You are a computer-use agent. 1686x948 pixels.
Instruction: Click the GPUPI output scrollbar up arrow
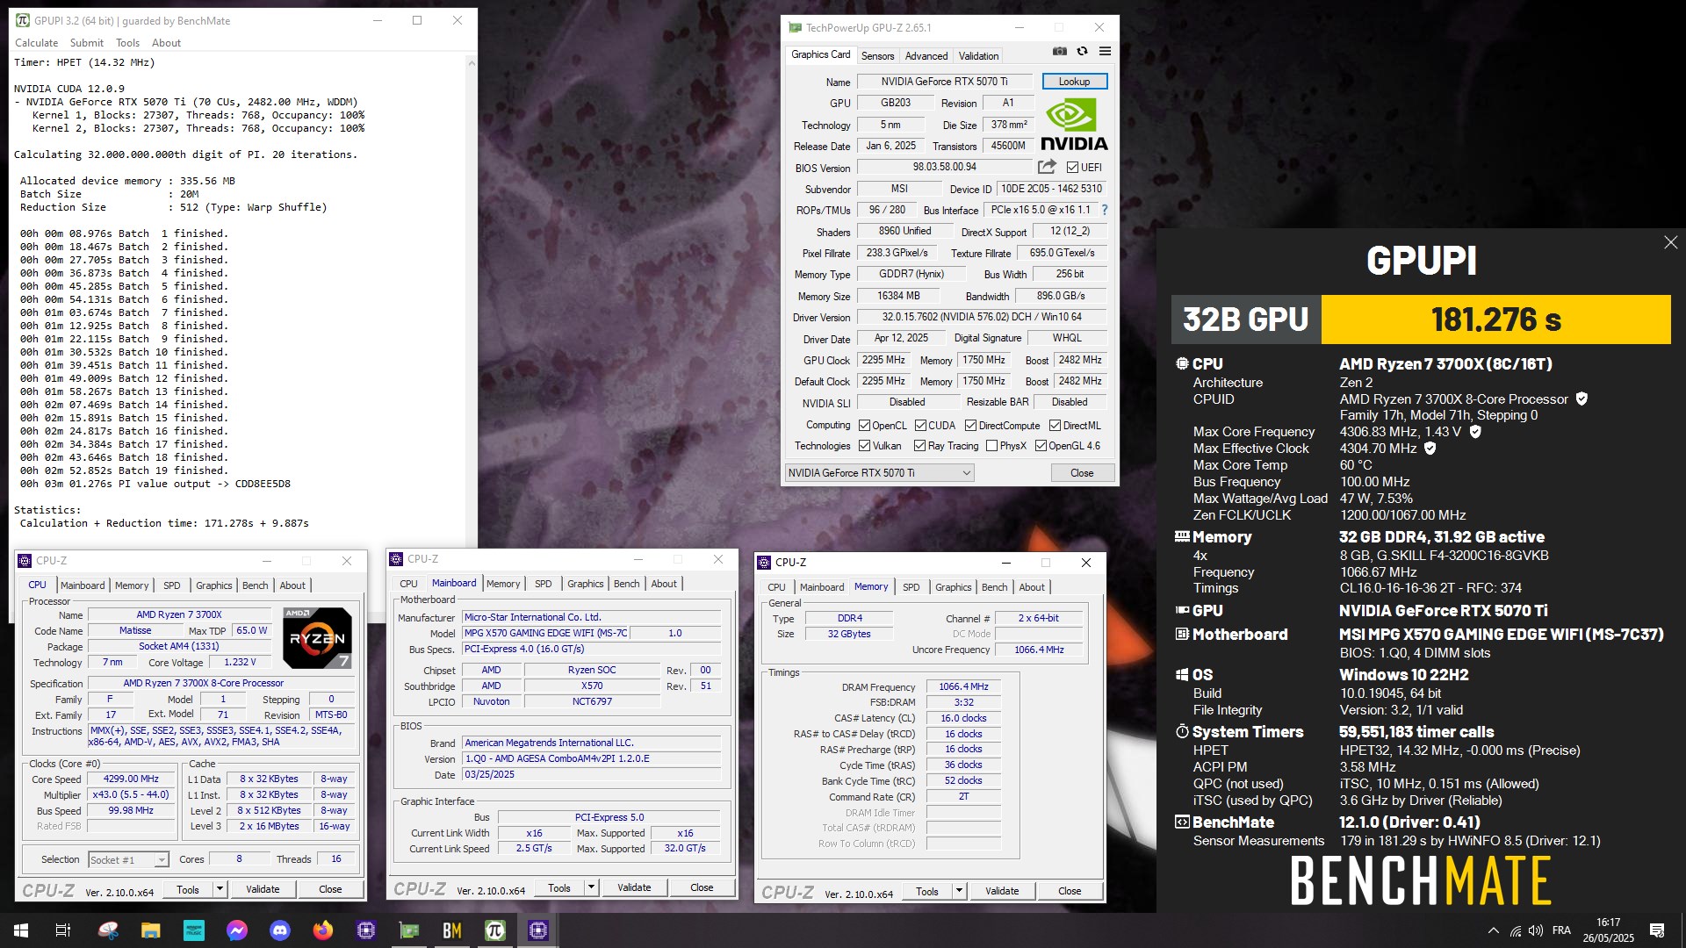[x=472, y=63]
